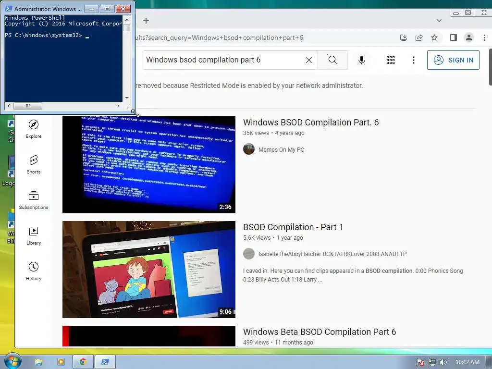Toggle the browser side panel
The image size is (492, 369).
point(453,37)
